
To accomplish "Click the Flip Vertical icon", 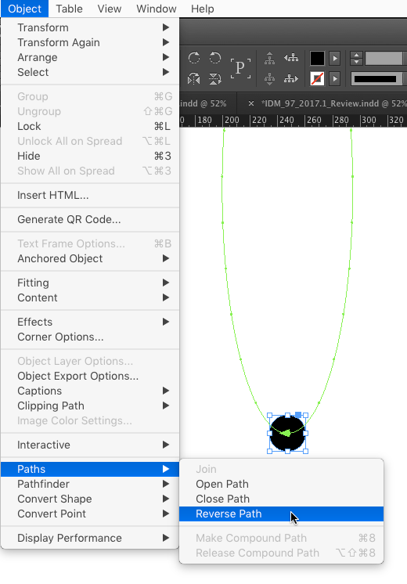I will [x=215, y=78].
